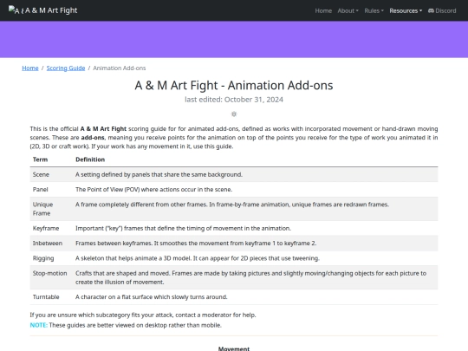Click the Animation Add-ons breadcrumb text

point(119,68)
